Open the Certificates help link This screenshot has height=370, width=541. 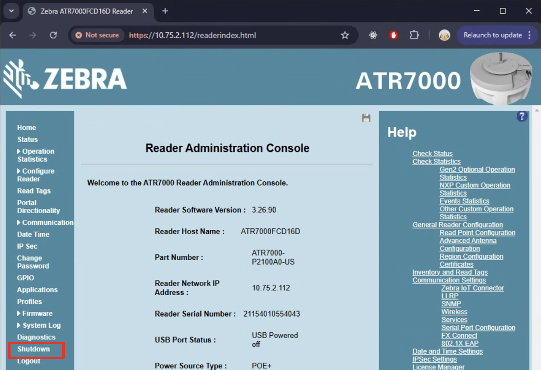tap(456, 264)
